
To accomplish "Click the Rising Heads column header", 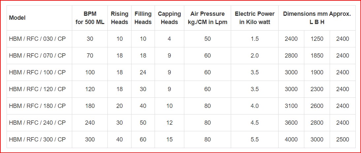I will [119, 18].
